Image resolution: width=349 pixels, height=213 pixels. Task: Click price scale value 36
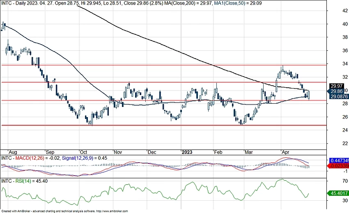(345, 51)
